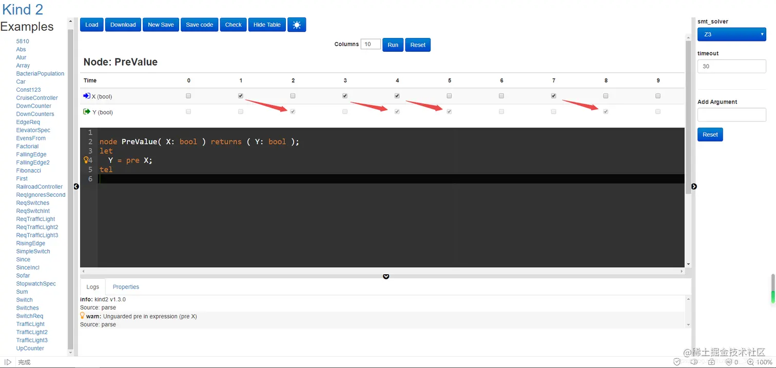Check X (bool) at time 2
776x368 pixels.
pos(293,96)
